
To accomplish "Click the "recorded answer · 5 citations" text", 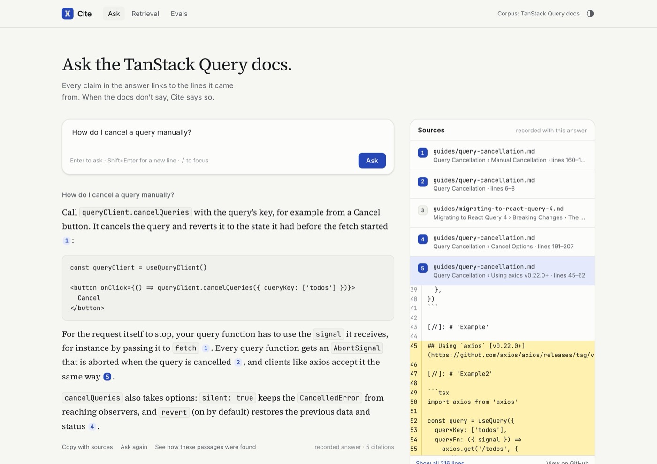I will click(354, 447).
